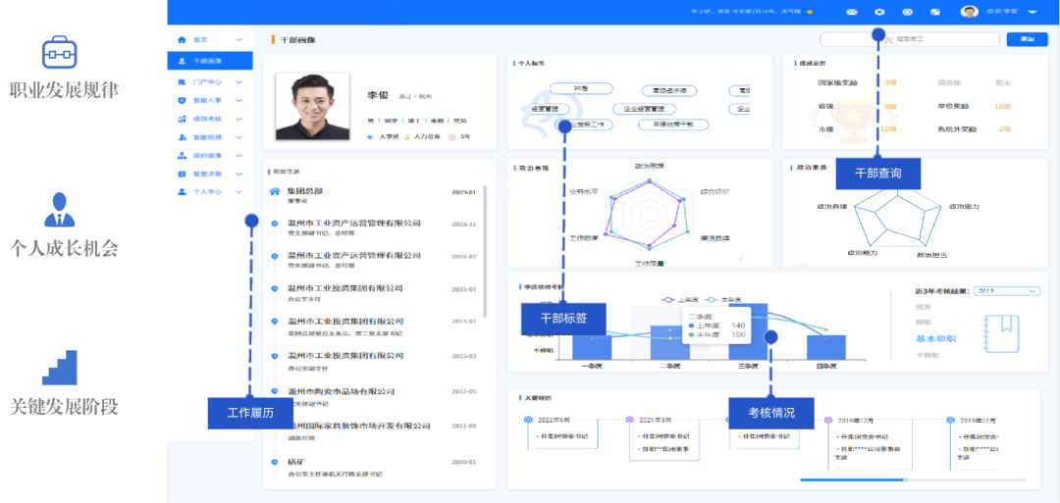Click the 2022年9月 timeline marker
The width and height of the screenshot is (1060, 503).
click(x=528, y=420)
